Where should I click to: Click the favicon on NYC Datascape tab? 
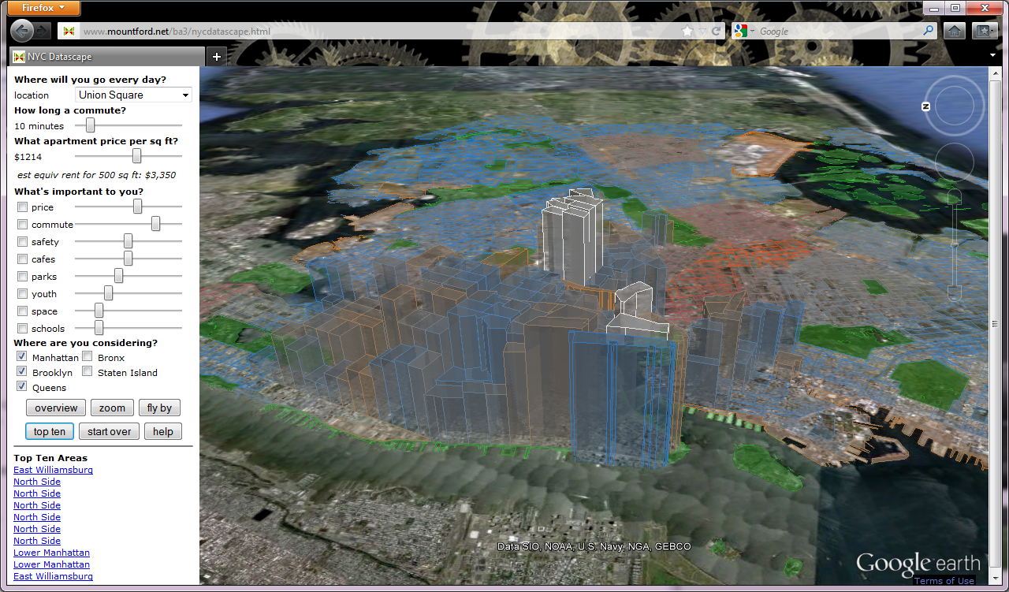19,57
